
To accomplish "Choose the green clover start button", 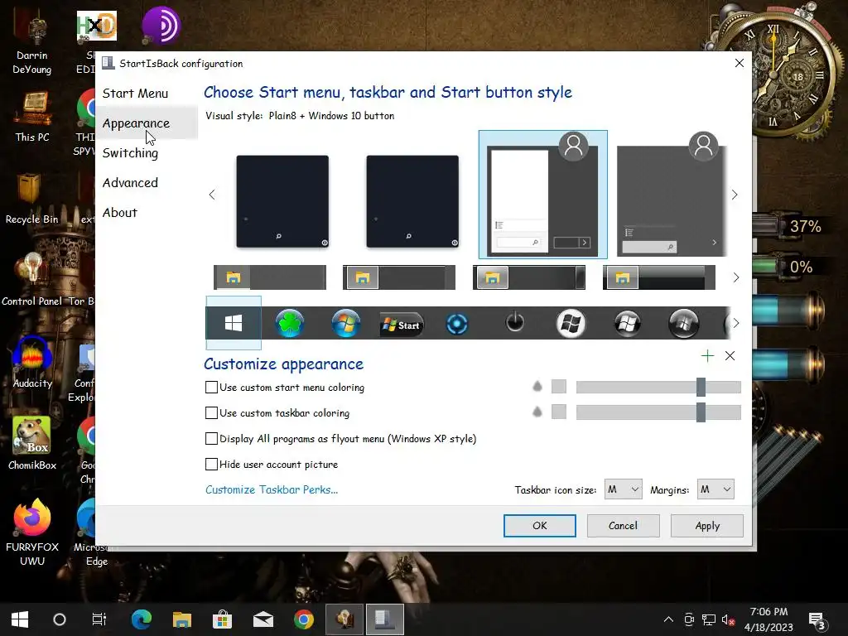I will click(290, 324).
